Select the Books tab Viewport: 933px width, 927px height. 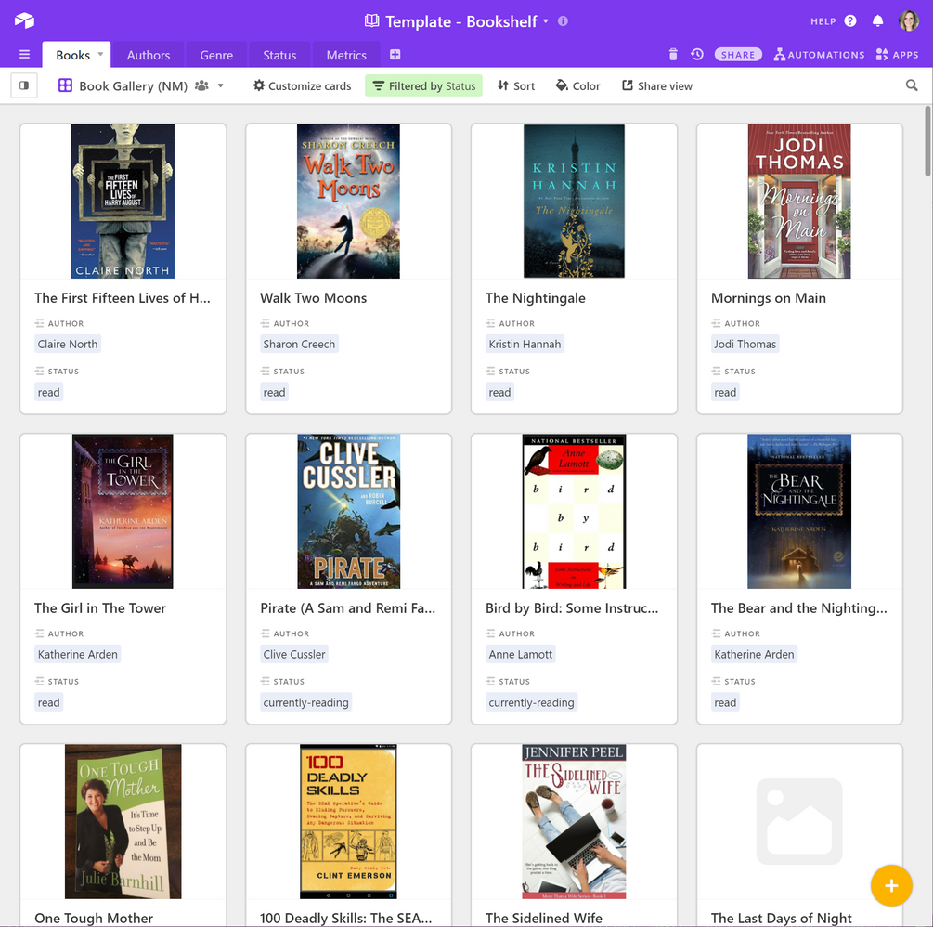coord(72,55)
